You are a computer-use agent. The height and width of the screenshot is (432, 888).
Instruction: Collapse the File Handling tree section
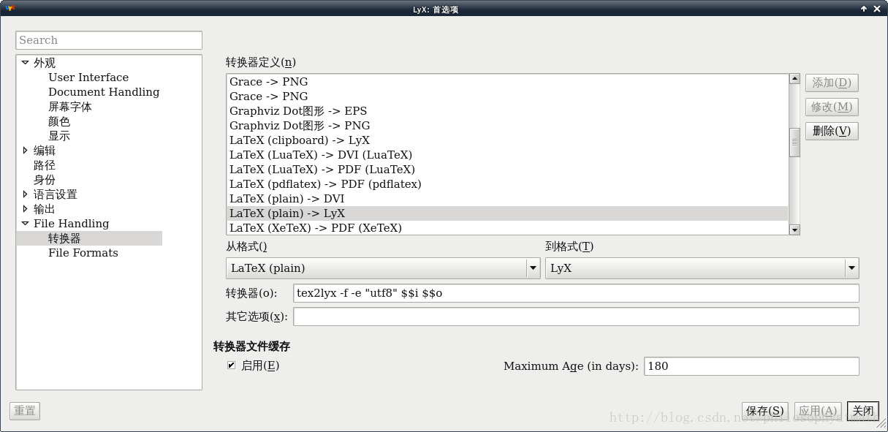25,224
